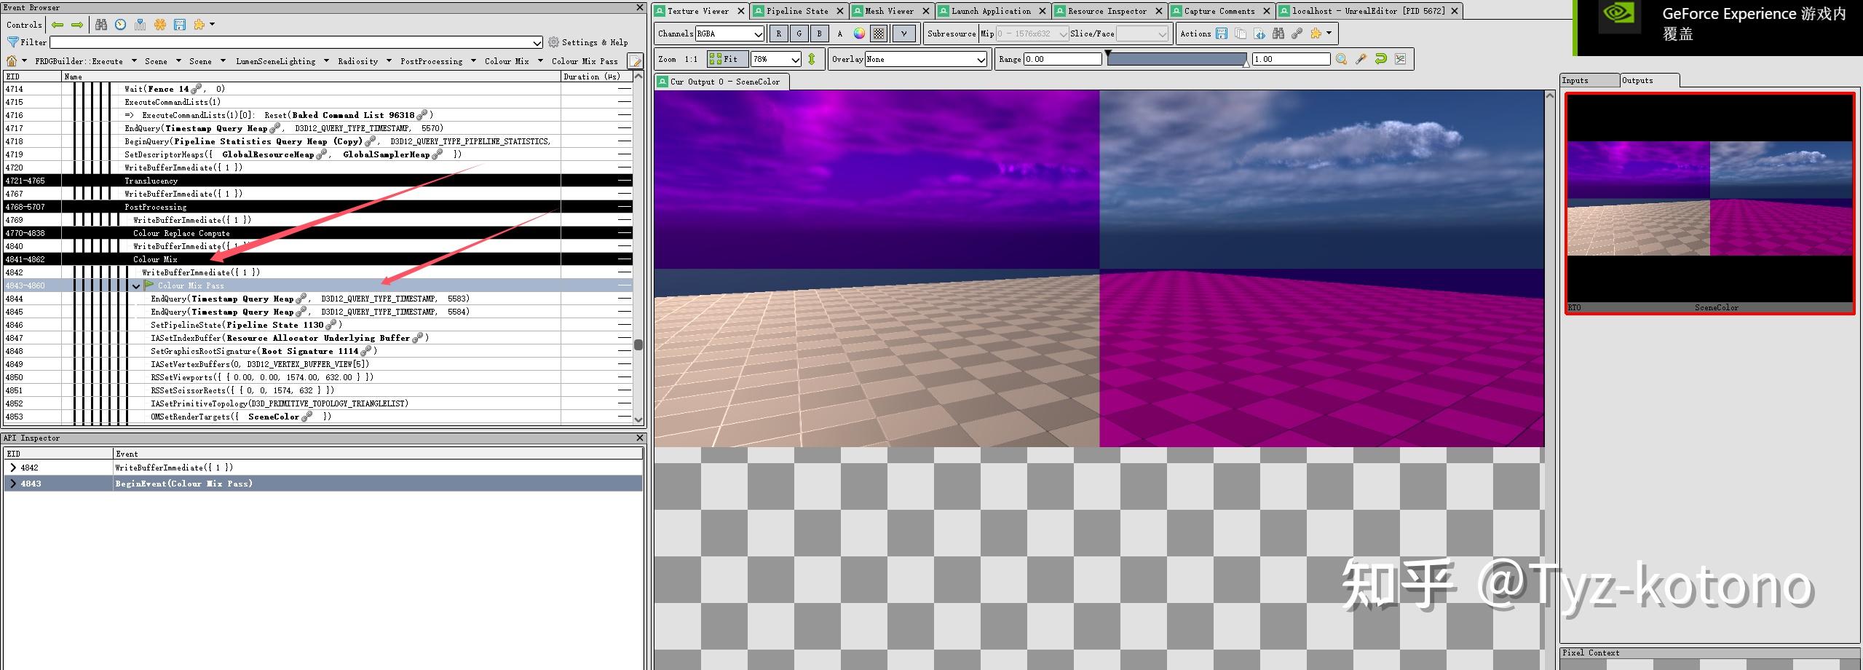
Task: Click the Colour Mix breadcrumb link
Action: click(x=507, y=61)
